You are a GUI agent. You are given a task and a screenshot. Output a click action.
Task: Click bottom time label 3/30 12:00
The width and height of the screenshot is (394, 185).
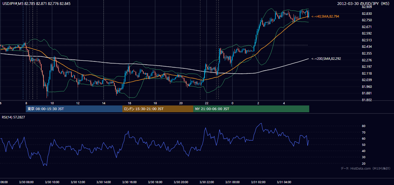point(78,182)
